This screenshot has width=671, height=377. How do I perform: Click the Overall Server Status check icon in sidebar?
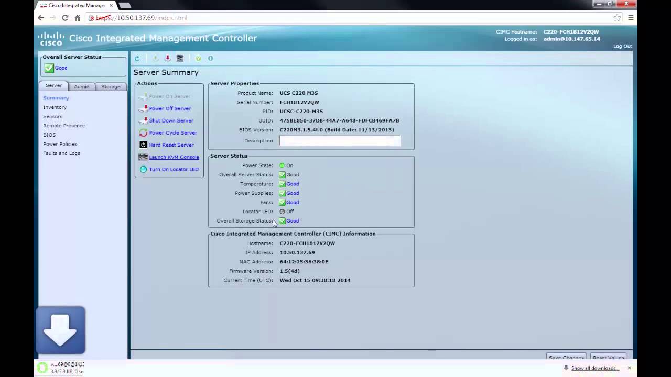point(49,68)
